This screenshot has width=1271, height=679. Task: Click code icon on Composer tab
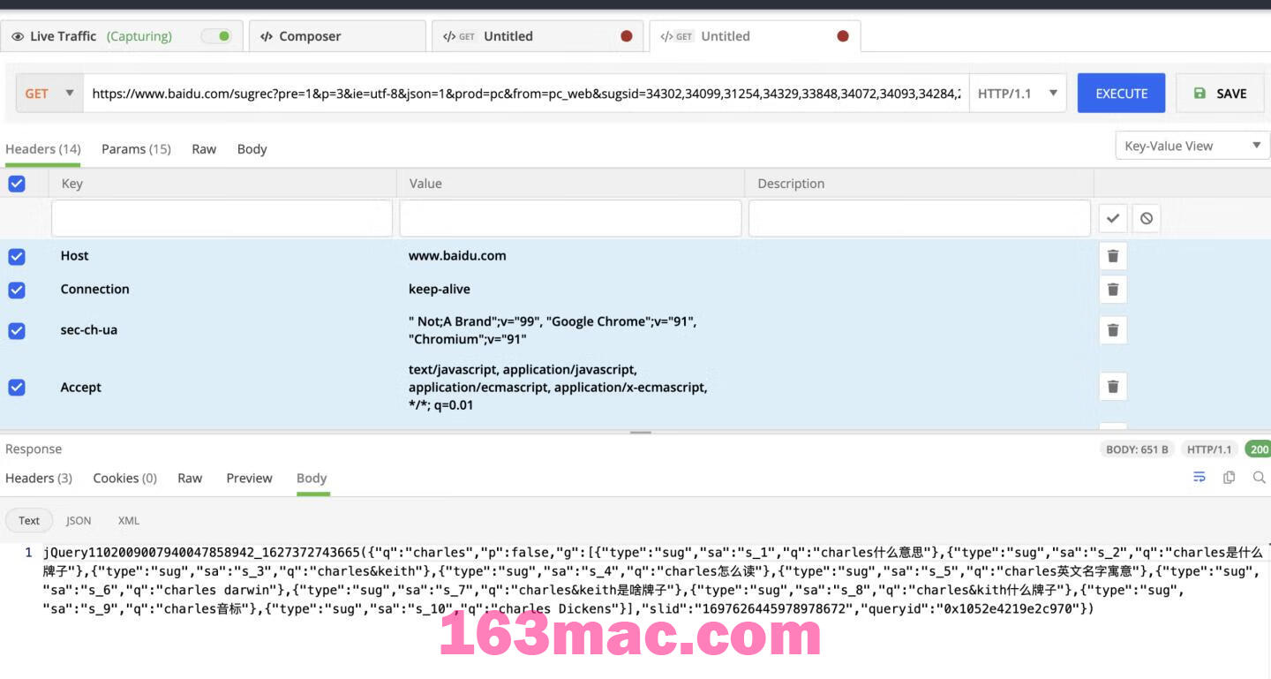coord(267,36)
